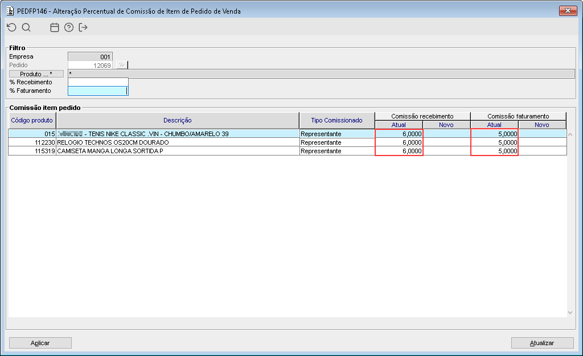Open the calendar toolbar icon
Screen dimensions: 583x356
coord(55,27)
